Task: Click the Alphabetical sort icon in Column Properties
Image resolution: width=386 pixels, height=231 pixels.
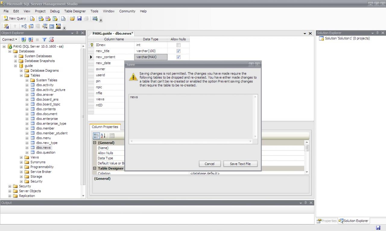Action: [x=103, y=136]
